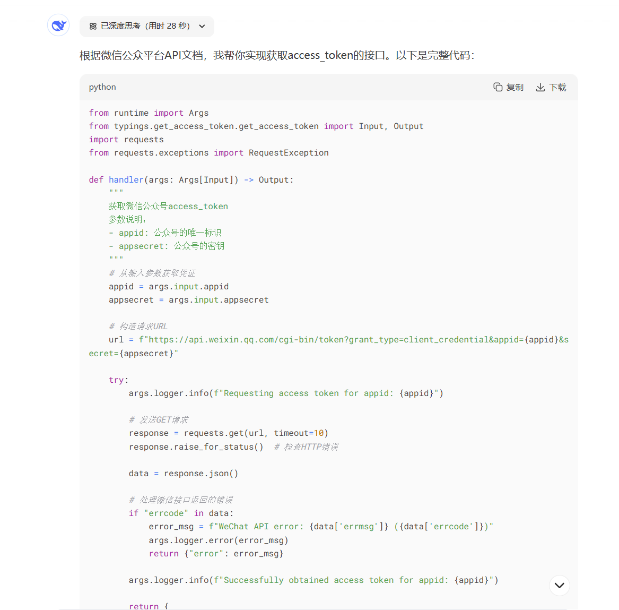
Task: Expand the 已深度思考 thinking details chevron
Action: point(202,27)
